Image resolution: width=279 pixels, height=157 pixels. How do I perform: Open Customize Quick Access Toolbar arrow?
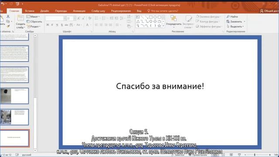(x=23, y=4)
